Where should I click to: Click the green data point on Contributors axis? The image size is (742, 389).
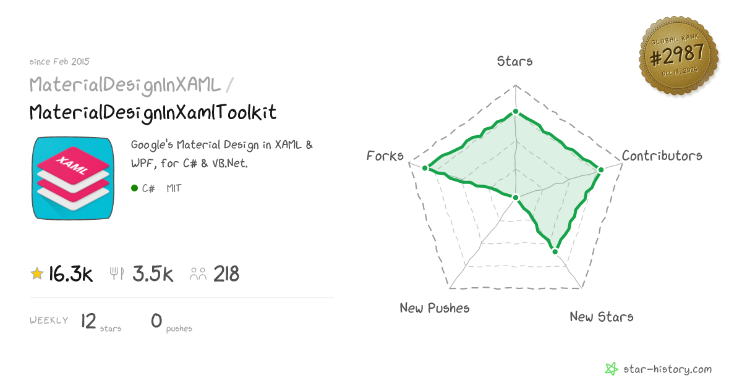tap(600, 169)
